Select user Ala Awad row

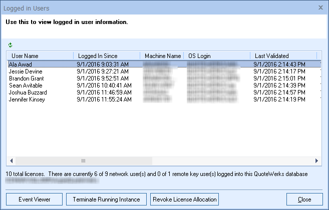[x=24, y=64]
